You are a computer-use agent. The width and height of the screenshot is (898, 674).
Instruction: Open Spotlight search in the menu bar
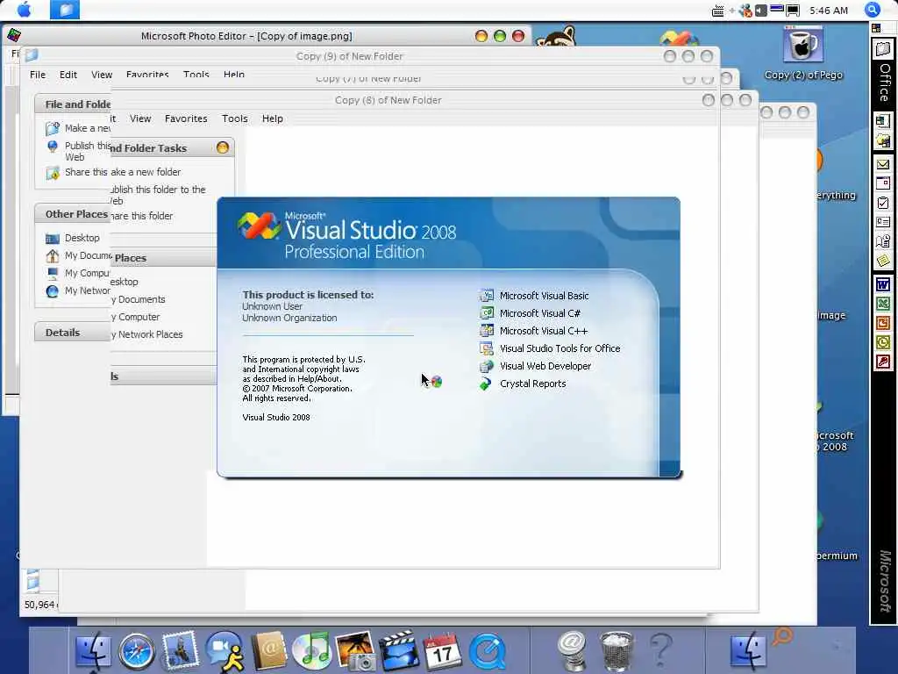[x=873, y=10]
